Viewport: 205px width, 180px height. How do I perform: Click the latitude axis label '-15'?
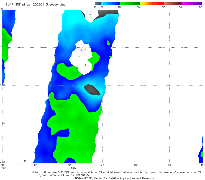[2, 123]
